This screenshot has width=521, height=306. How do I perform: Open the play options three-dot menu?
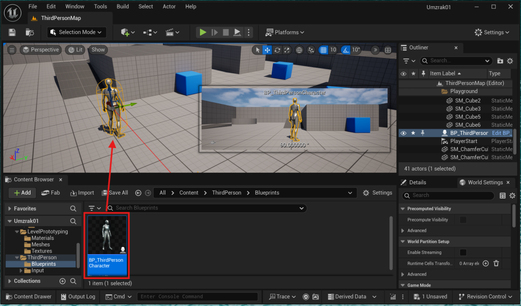tap(248, 32)
